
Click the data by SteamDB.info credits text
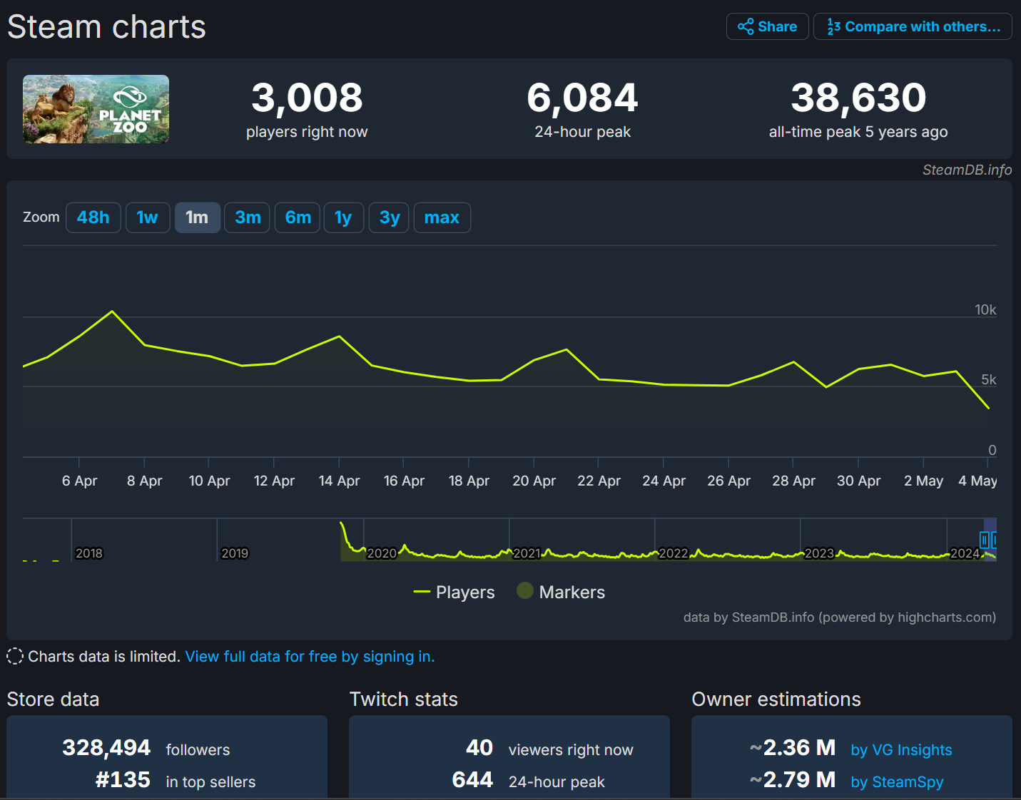(840, 617)
